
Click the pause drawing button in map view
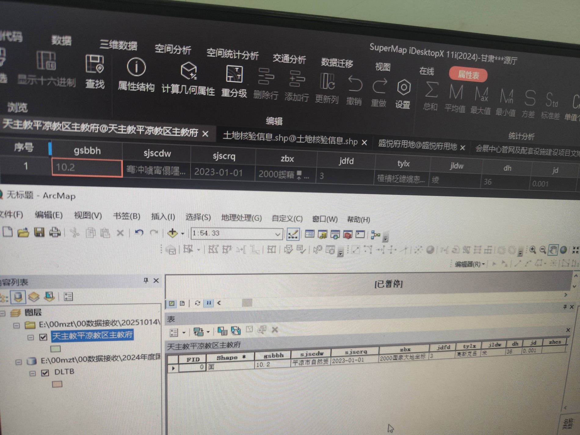coord(209,303)
